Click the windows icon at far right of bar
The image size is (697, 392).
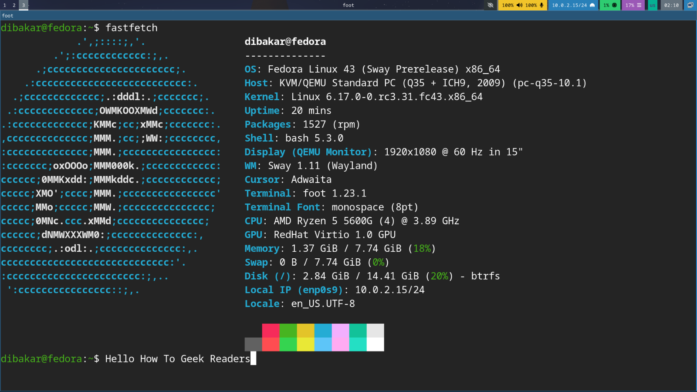690,5
